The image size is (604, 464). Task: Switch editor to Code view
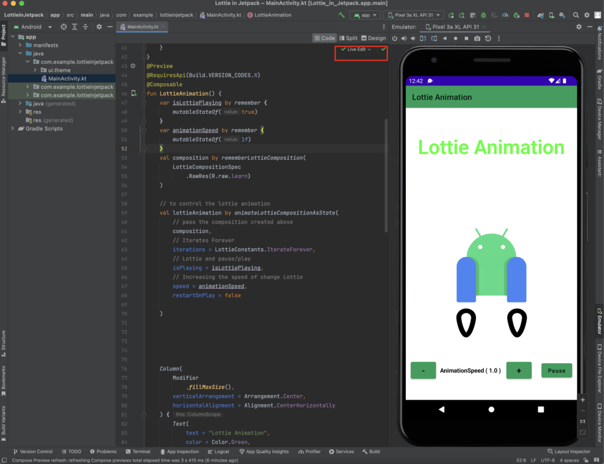(x=324, y=38)
